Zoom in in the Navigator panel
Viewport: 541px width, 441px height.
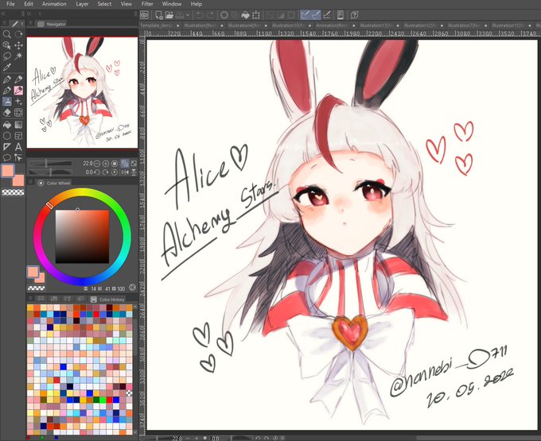point(106,164)
